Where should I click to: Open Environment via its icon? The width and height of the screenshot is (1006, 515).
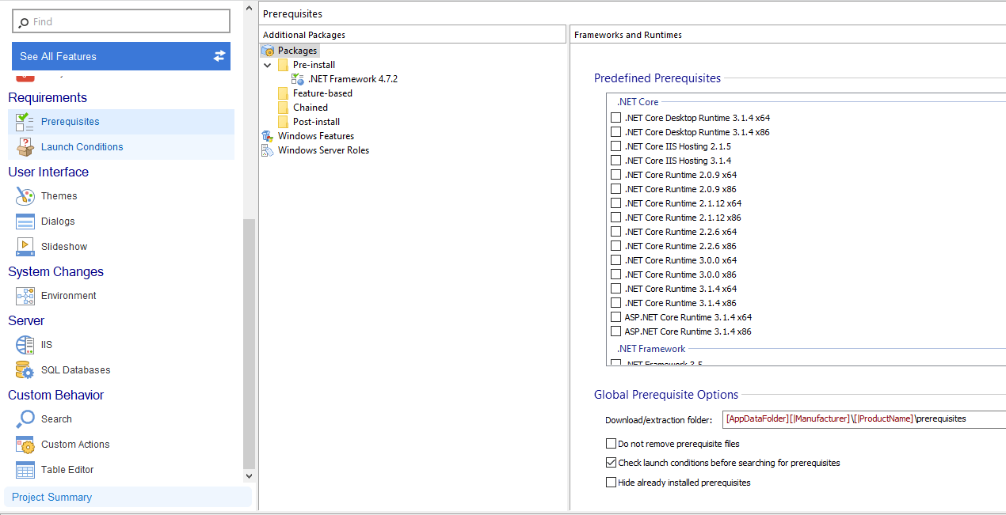(25, 296)
